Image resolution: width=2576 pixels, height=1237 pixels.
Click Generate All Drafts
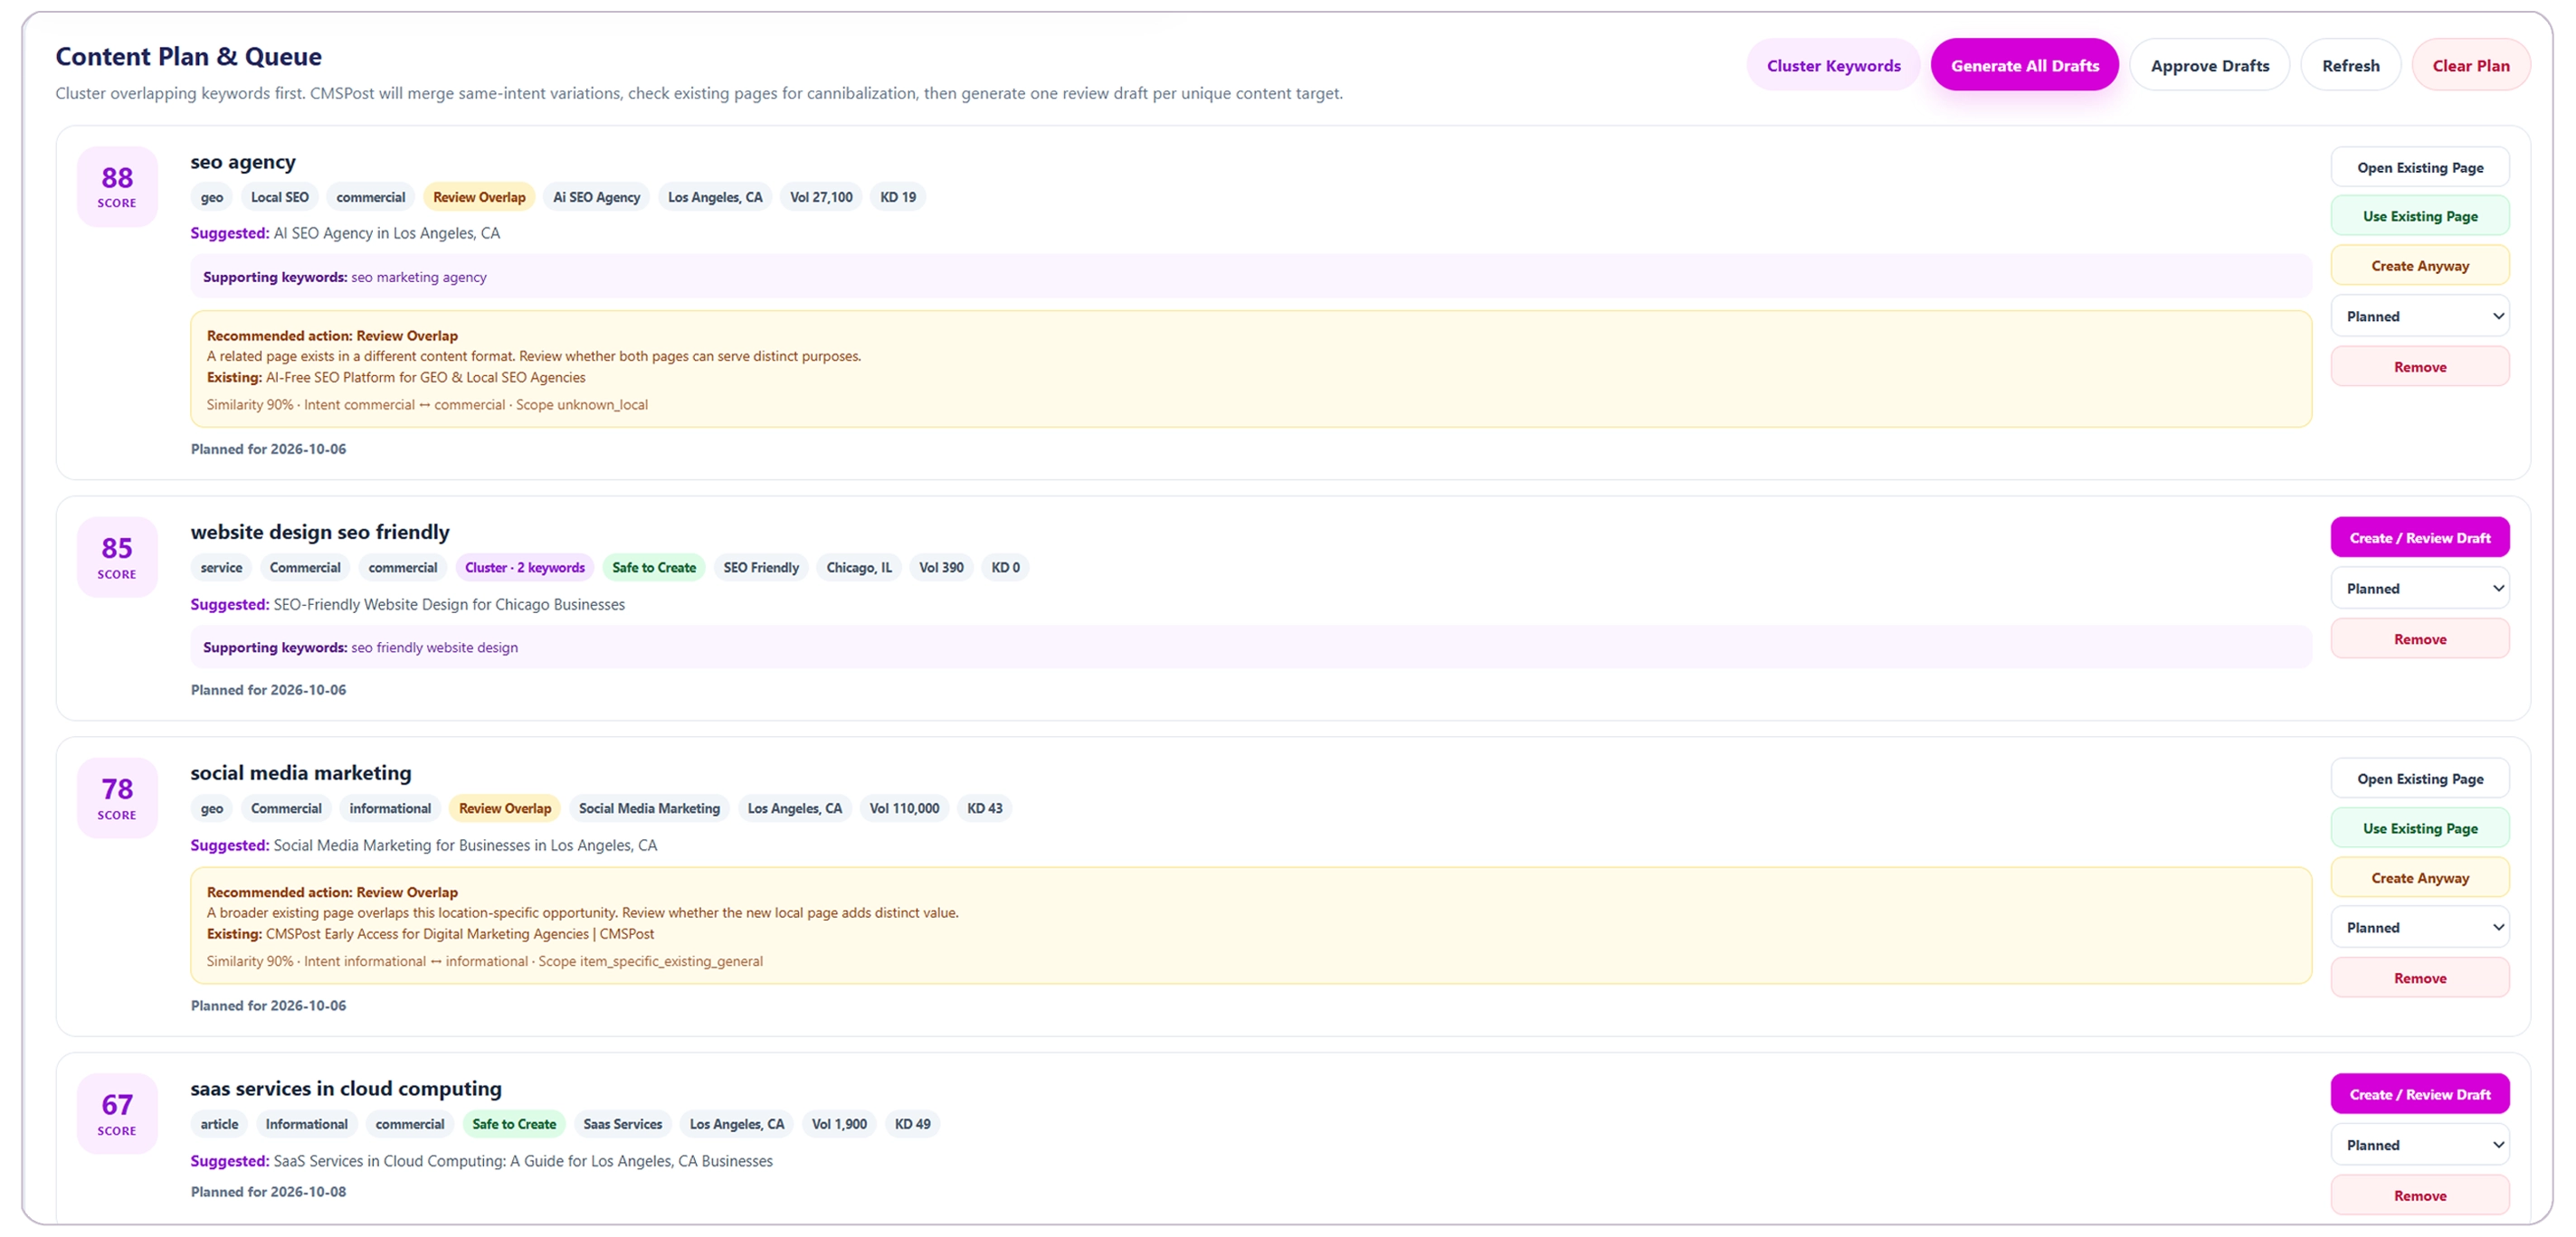(2024, 65)
